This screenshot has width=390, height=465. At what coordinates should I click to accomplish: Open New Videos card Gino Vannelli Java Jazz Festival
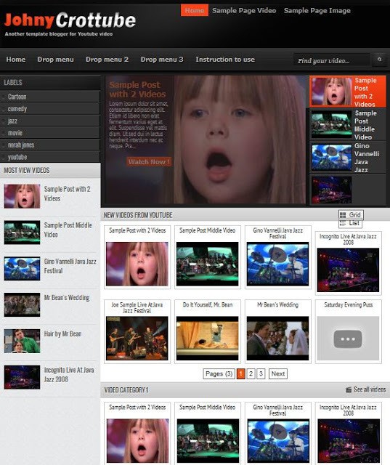click(278, 257)
